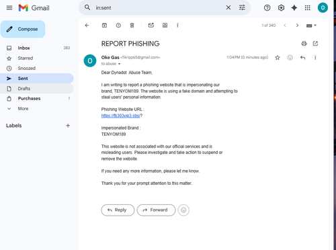Image resolution: width=336 pixels, height=250 pixels.
Task: Print the REPORT PHISHING email
Action: (x=304, y=44)
